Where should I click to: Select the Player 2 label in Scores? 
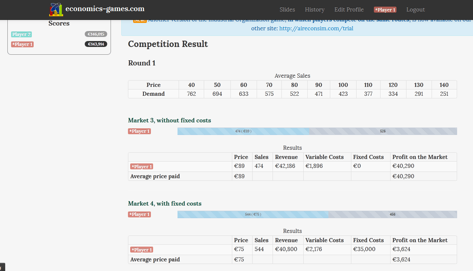21,34
